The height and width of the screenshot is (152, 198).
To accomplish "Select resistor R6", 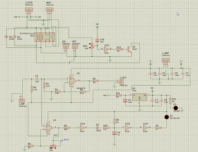I will coord(31,146).
